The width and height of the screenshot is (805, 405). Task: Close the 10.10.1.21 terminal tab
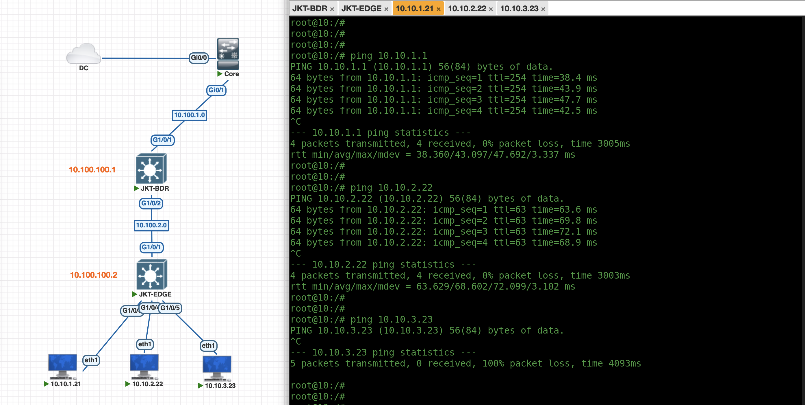click(438, 9)
